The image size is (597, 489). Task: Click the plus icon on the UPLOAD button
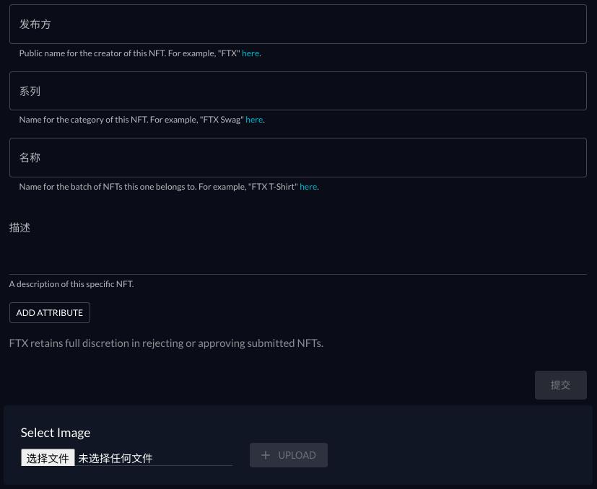point(266,455)
